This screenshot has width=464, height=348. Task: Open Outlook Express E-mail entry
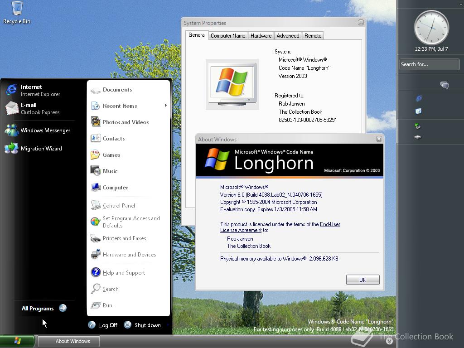pos(40,108)
